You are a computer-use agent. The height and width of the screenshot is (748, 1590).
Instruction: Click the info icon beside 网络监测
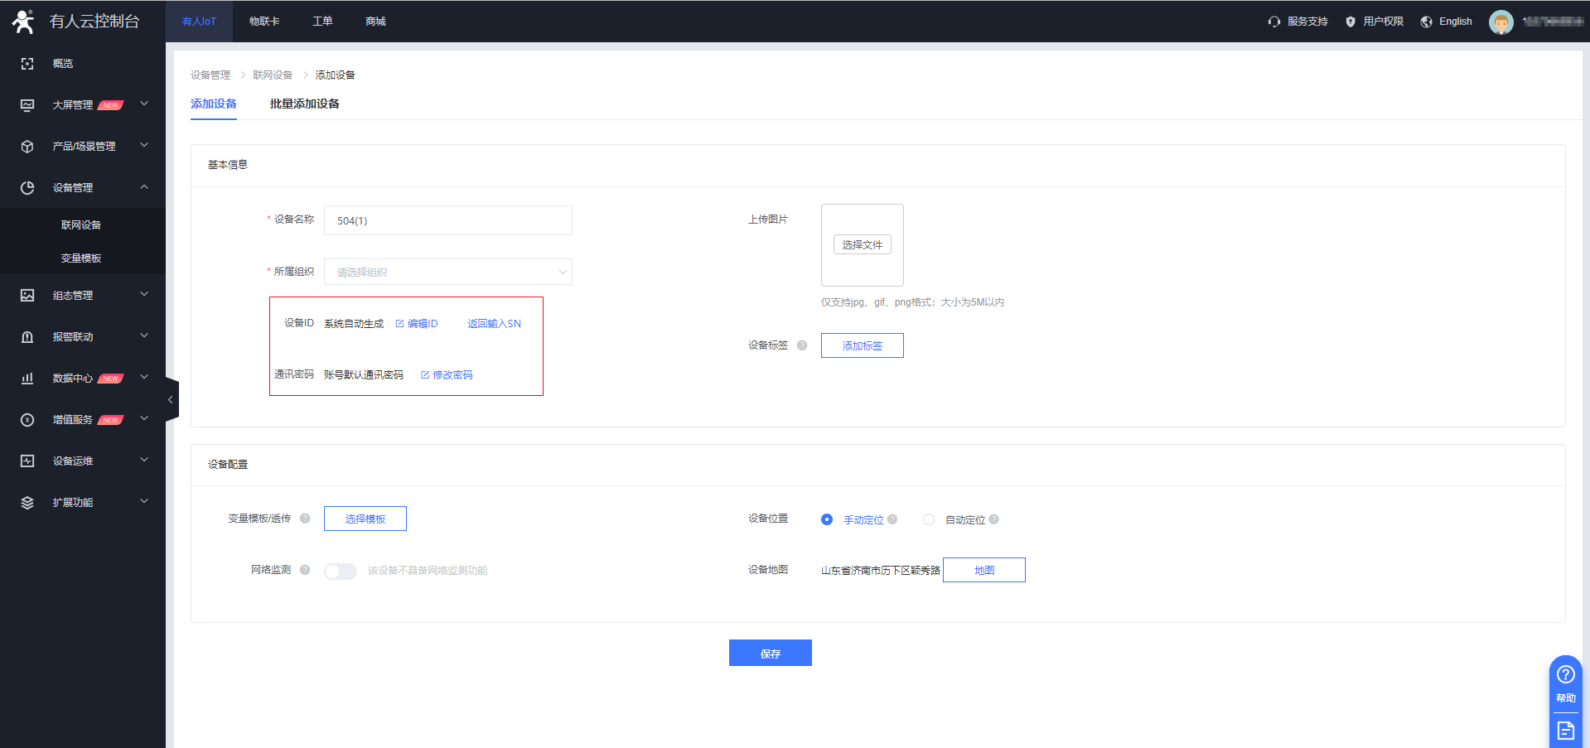305,570
